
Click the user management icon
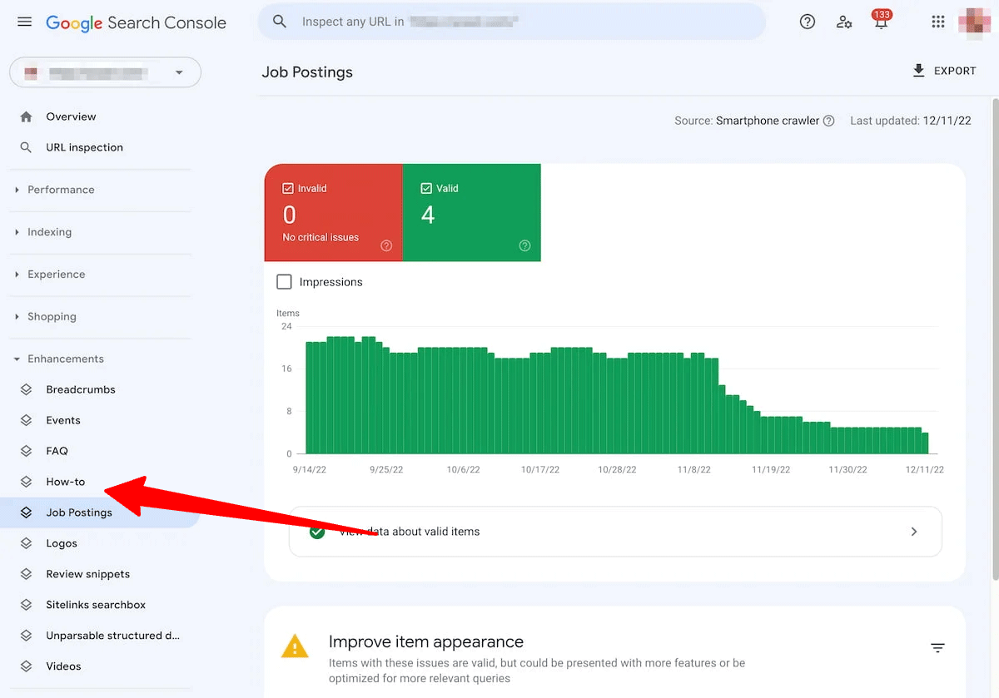pos(844,22)
